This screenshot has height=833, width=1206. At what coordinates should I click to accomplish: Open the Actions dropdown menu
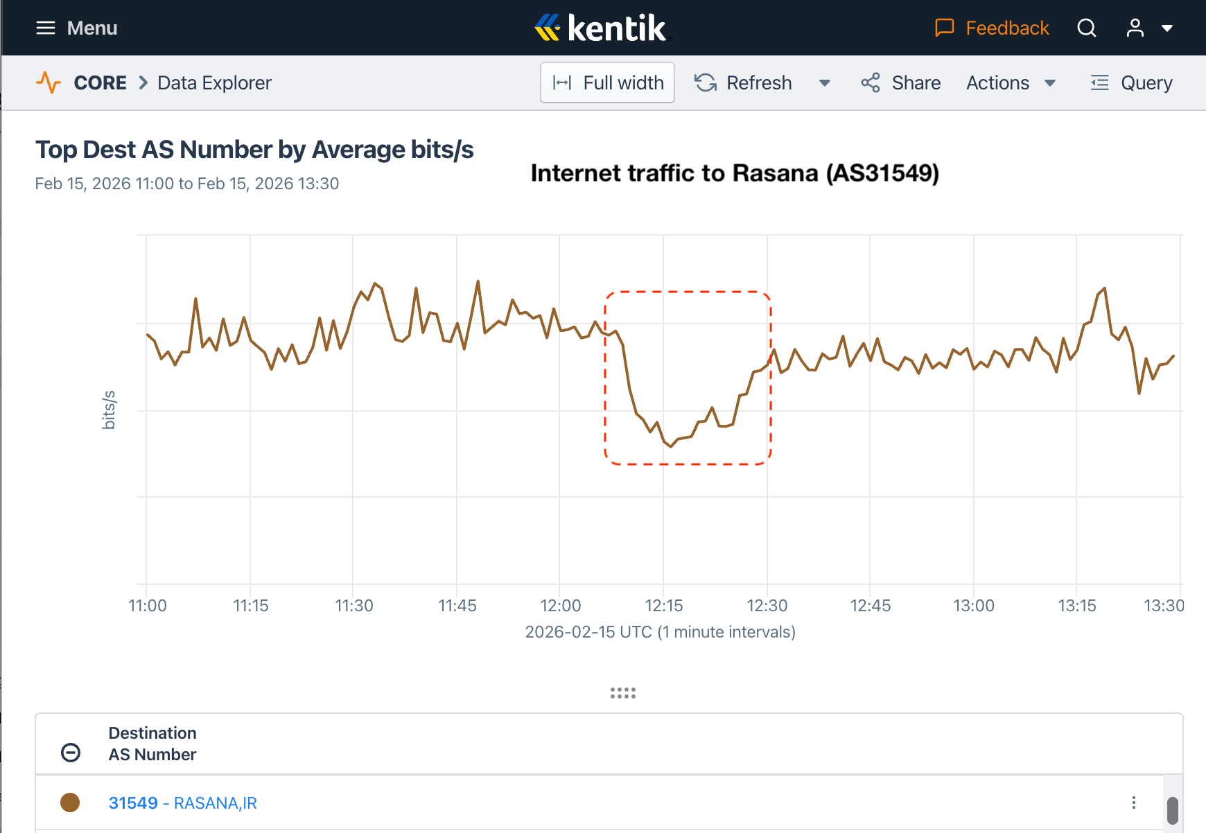pos(1011,82)
